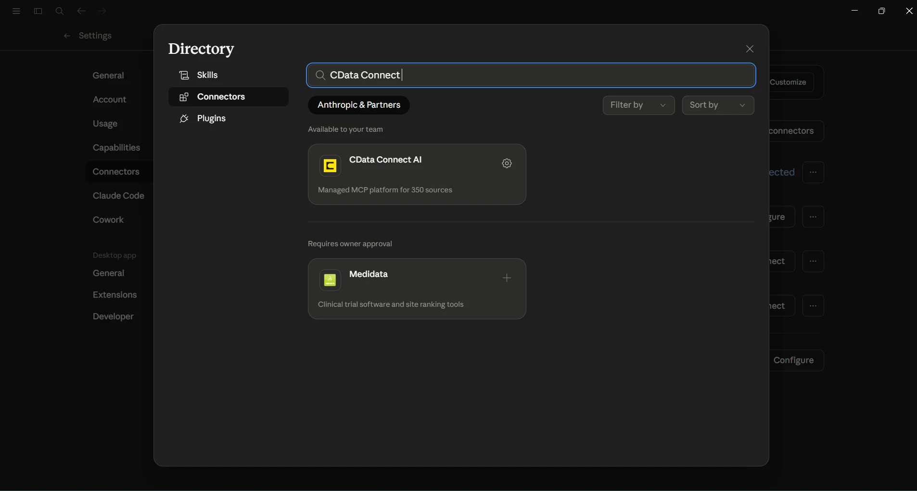
Task: Click the CData Connect search field
Action: 531,75
